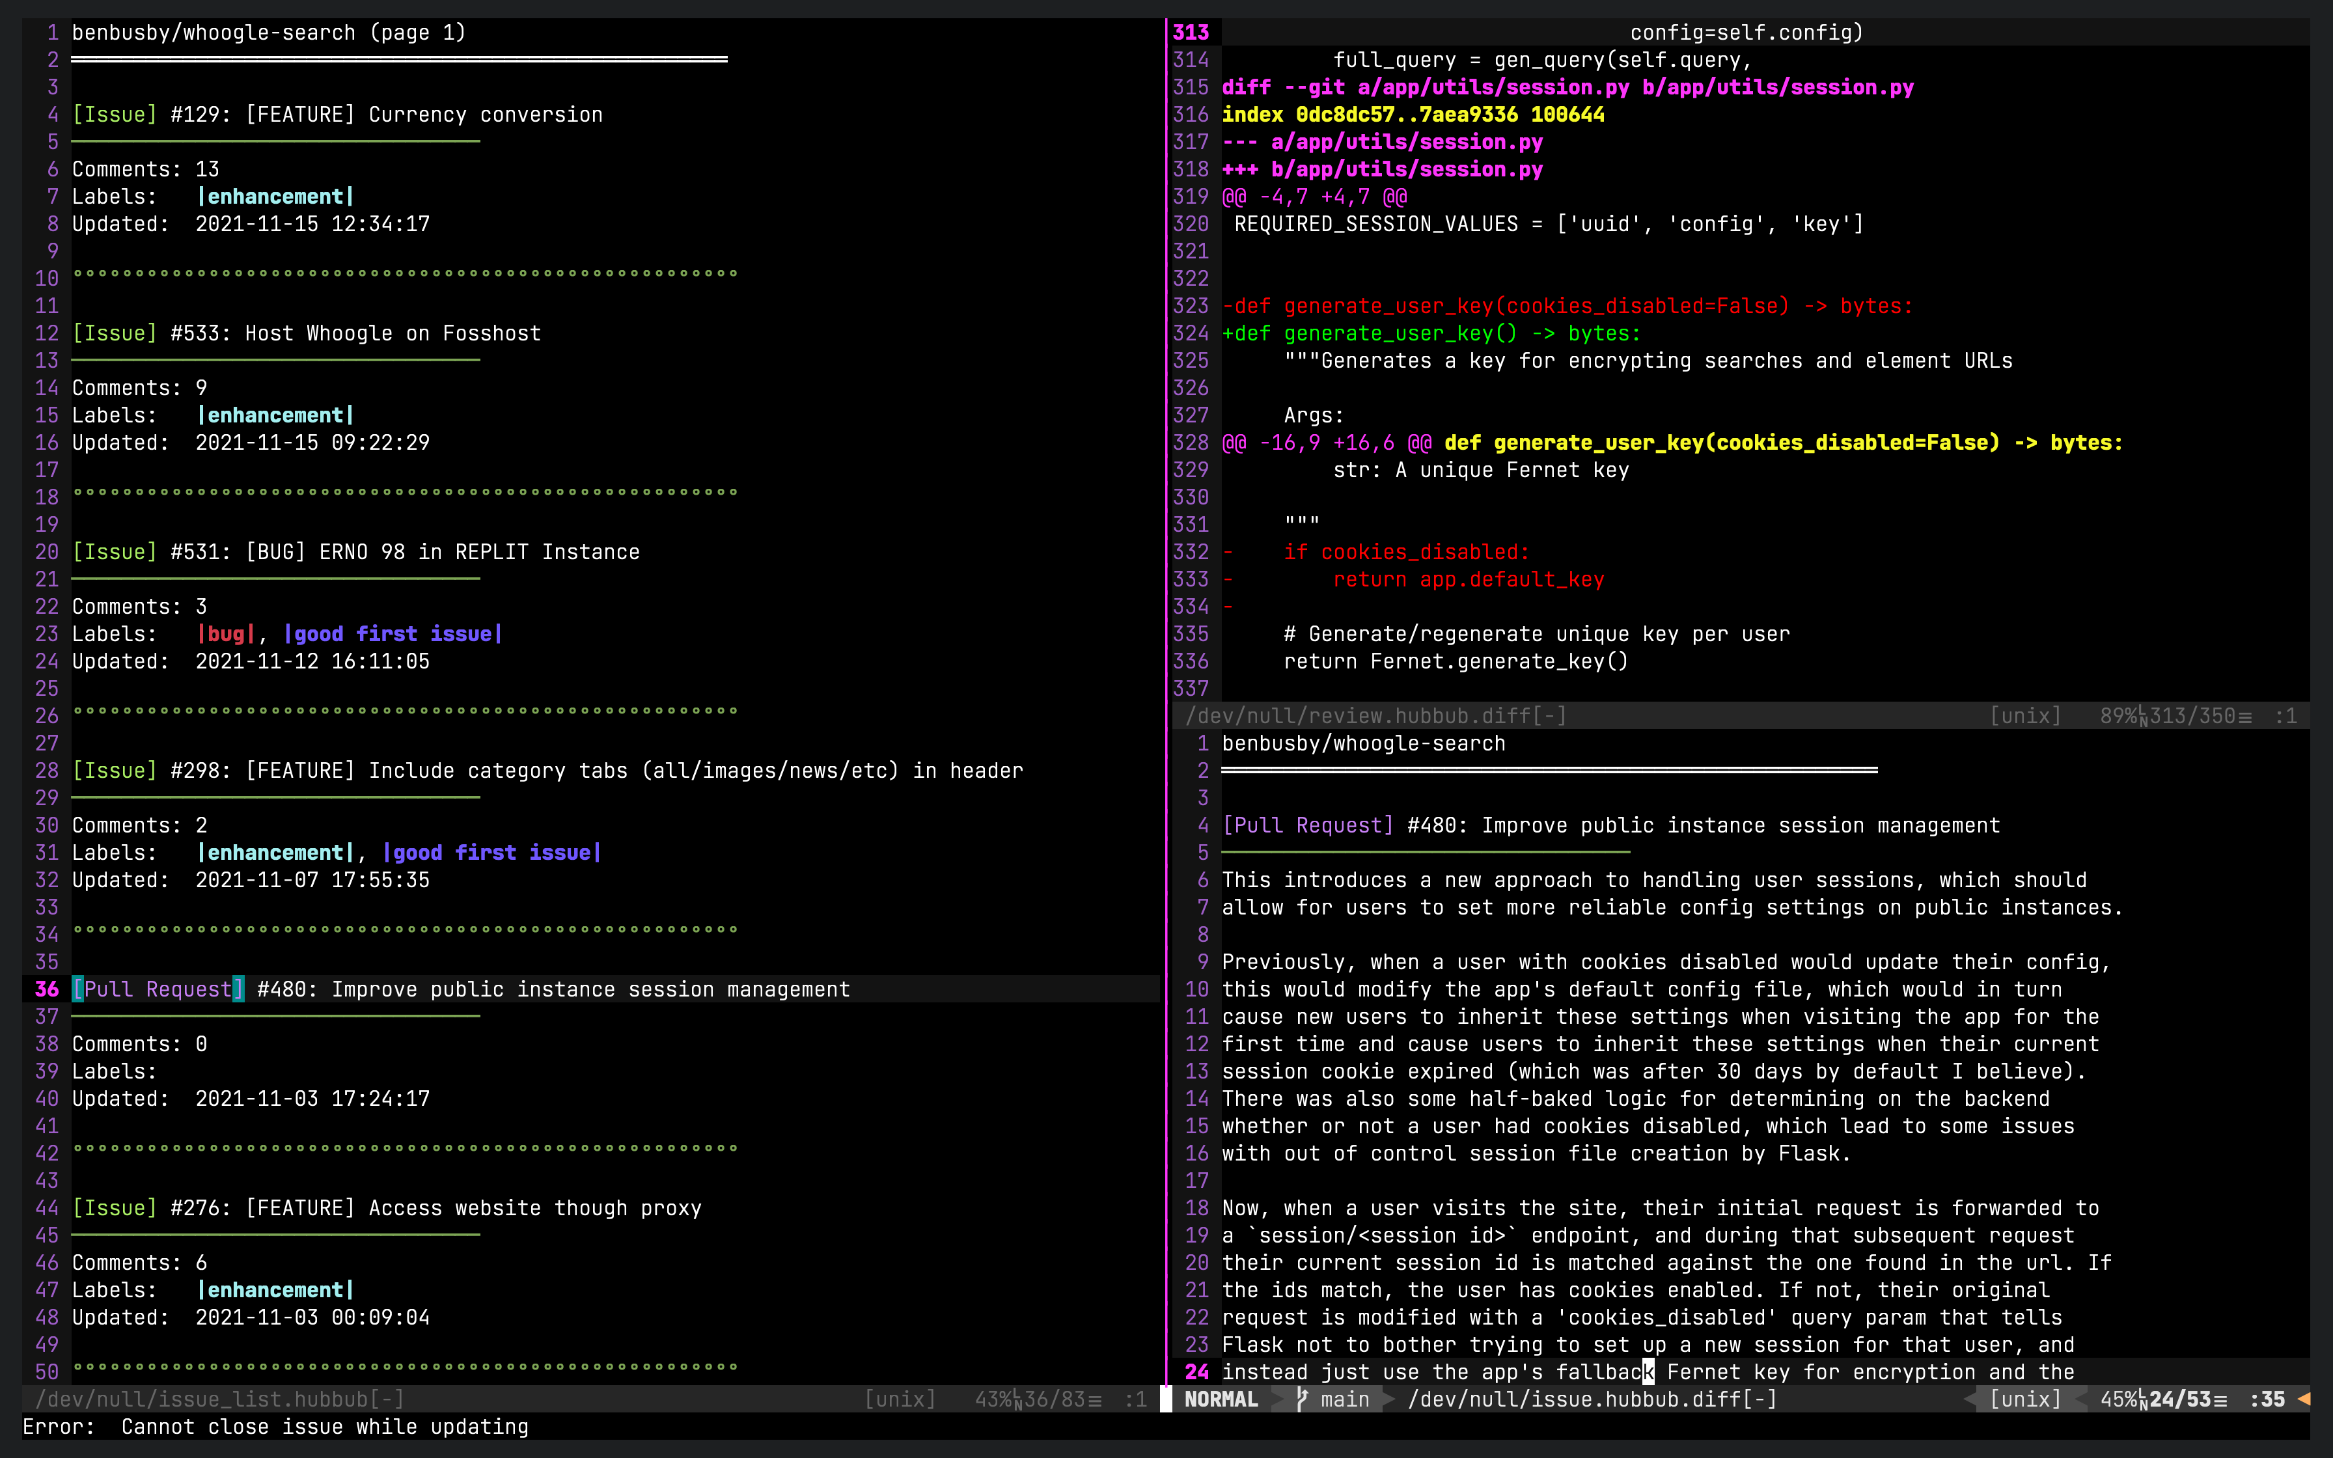Click the good first issue label under Issue #298
The image size is (2333, 1458).
point(491,853)
